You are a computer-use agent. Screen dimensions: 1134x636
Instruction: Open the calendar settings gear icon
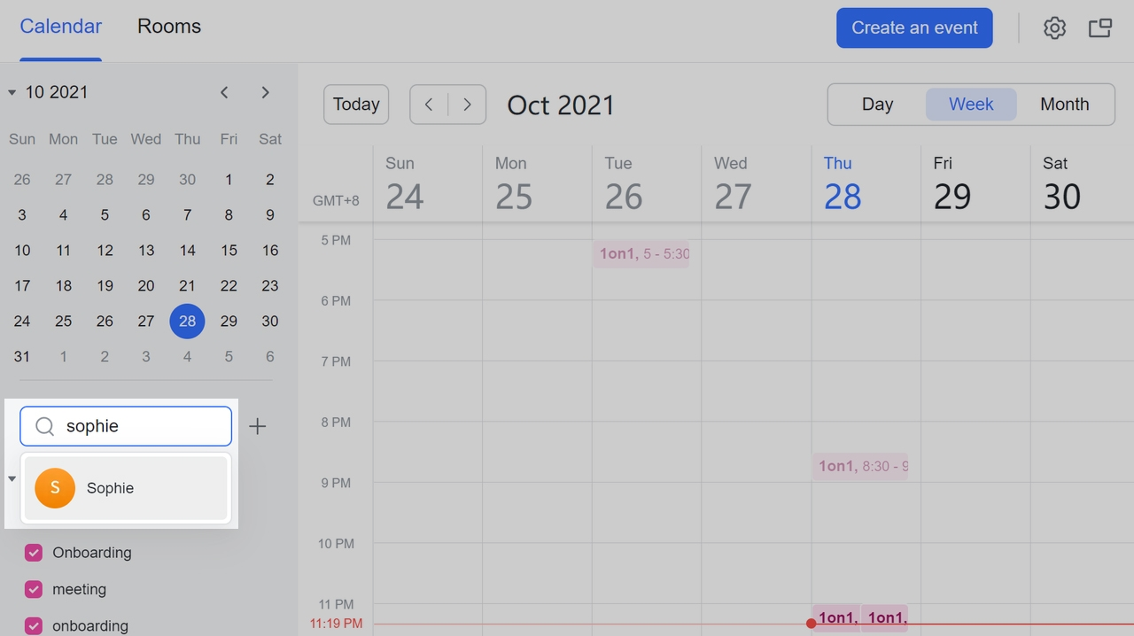1054,28
